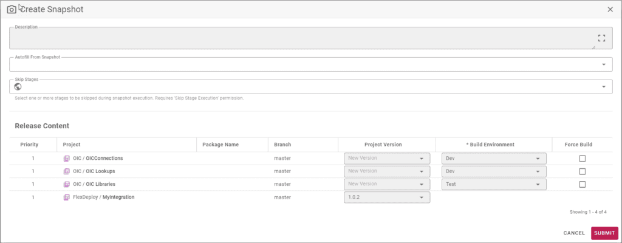The height and width of the screenshot is (243, 622).
Task: Click the OICConnections project icon
Action: pos(67,159)
